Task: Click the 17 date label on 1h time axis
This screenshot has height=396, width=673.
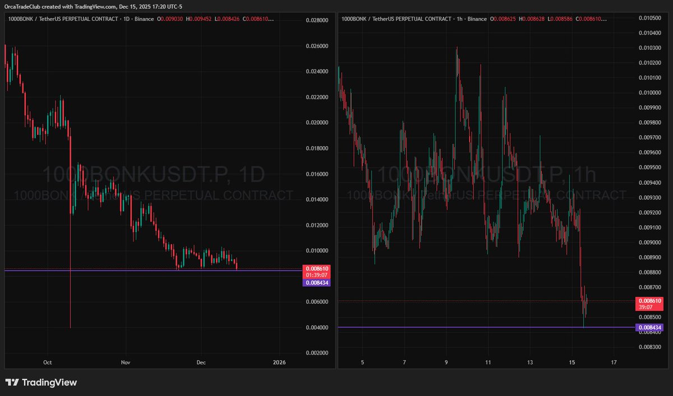Action: click(x=614, y=362)
